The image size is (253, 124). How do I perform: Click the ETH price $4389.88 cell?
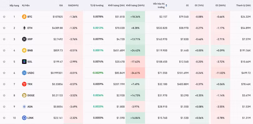[57, 28]
